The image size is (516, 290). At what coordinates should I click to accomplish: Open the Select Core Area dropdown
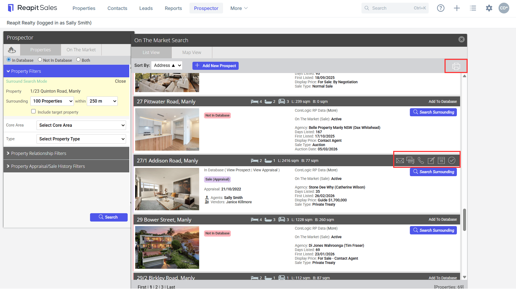(81, 125)
